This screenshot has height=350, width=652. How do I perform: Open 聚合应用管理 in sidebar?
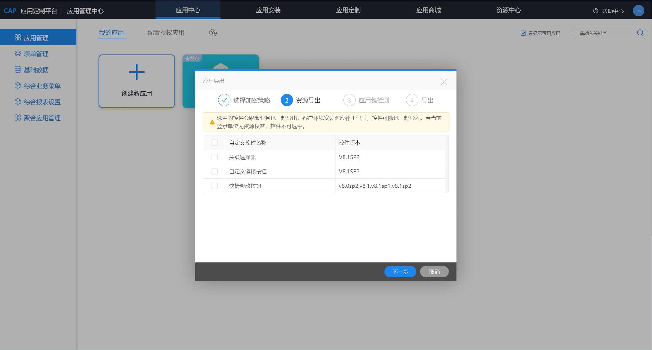pyautogui.click(x=38, y=118)
